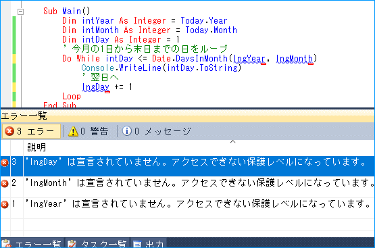Click error number 2 cell
The width and height of the screenshot is (375, 248).
[x=17, y=187]
